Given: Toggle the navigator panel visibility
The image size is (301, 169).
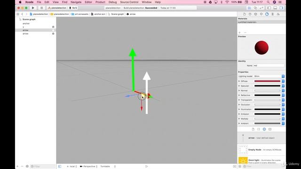Looking at the screenshot, I should click(x=269, y=8).
